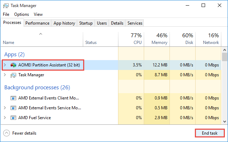Switch to the Startup tab
This screenshot has width=228, height=142.
tap(86, 23)
